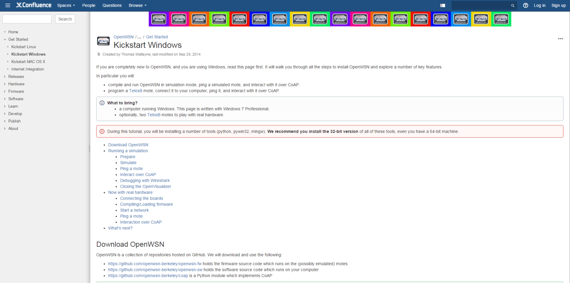The image size is (570, 283).
Task: Open the help question mark icon
Action: 525,5
